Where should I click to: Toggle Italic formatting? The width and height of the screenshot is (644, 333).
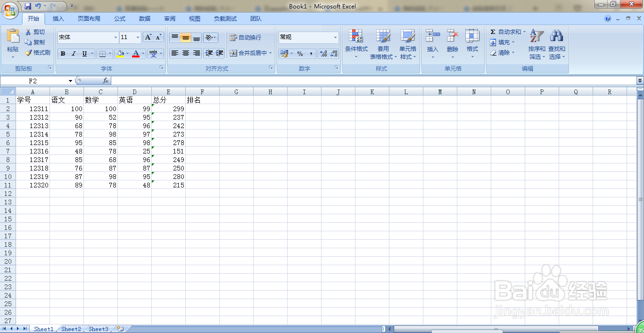(74, 54)
